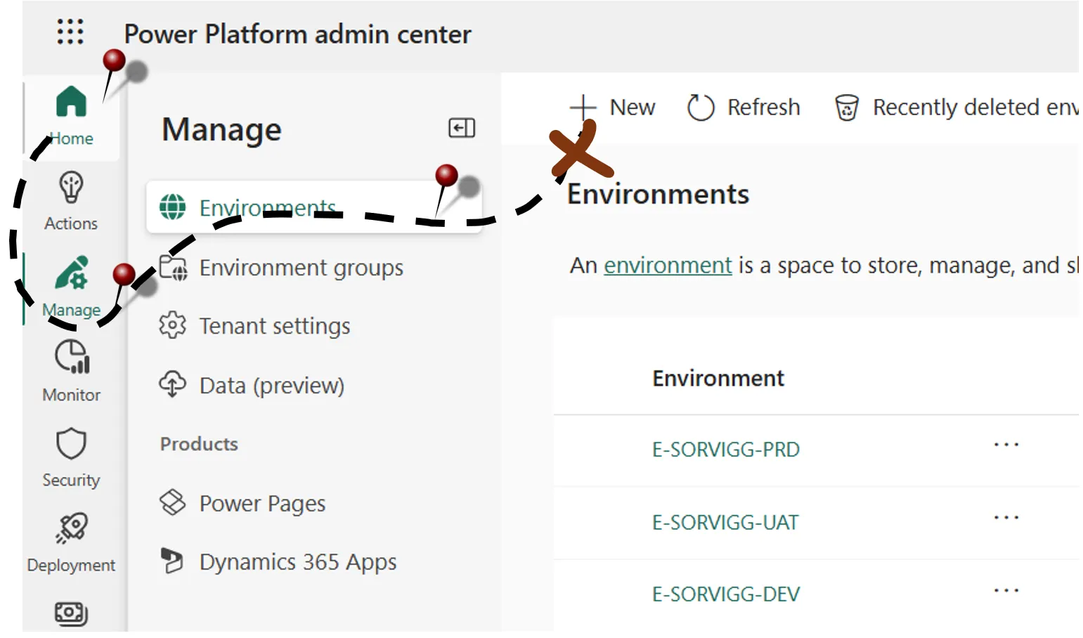Create a New environment
This screenshot has width=1083, height=638.
(x=611, y=108)
